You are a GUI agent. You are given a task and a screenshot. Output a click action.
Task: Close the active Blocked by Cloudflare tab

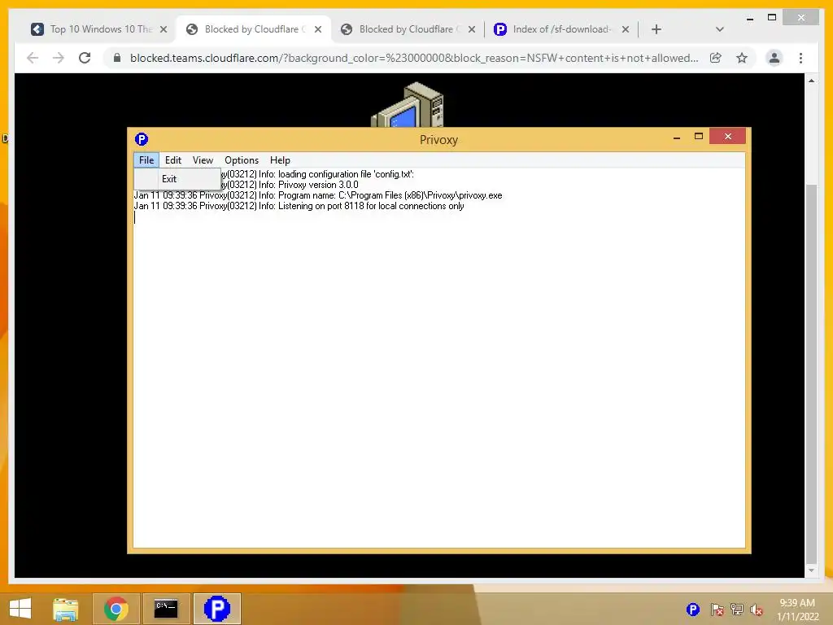(x=318, y=29)
